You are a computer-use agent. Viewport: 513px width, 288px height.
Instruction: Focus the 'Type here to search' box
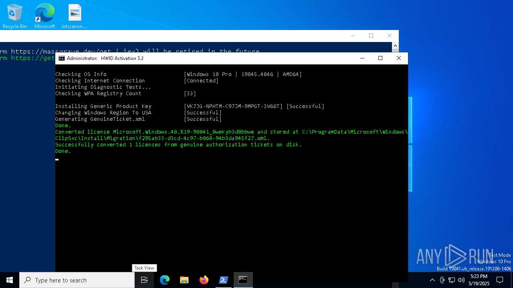77,280
